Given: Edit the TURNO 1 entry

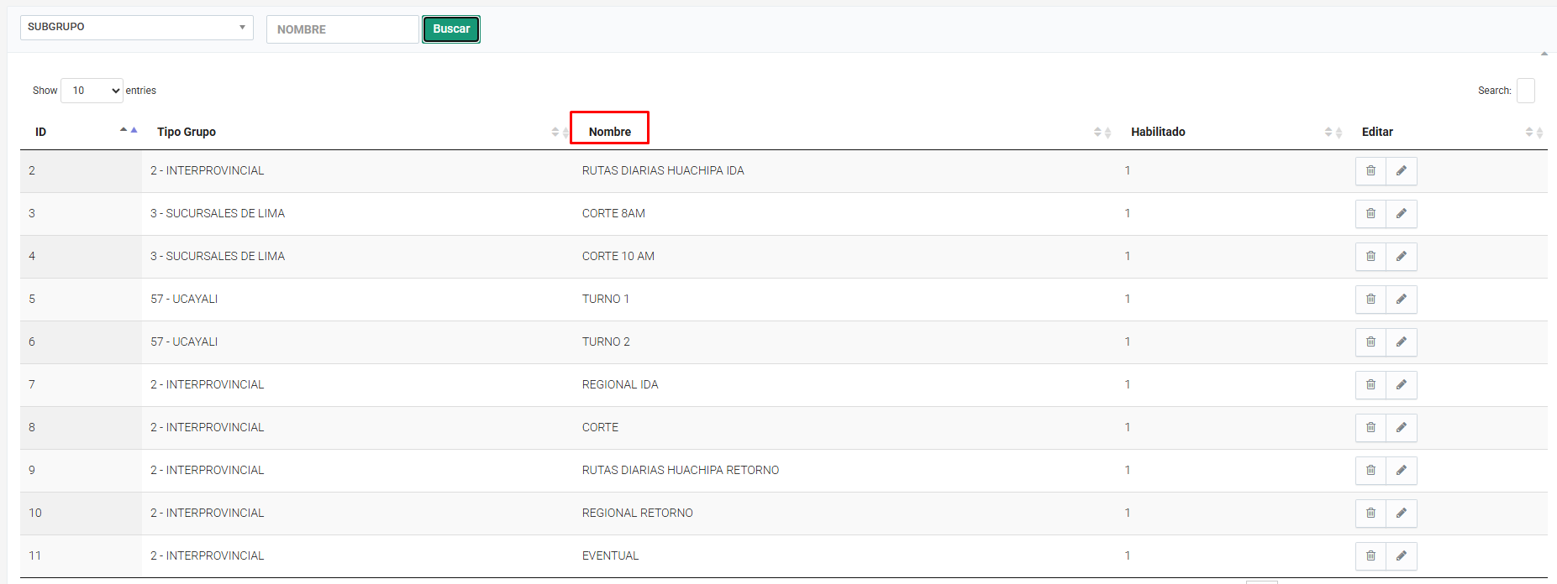Looking at the screenshot, I should click(1401, 300).
